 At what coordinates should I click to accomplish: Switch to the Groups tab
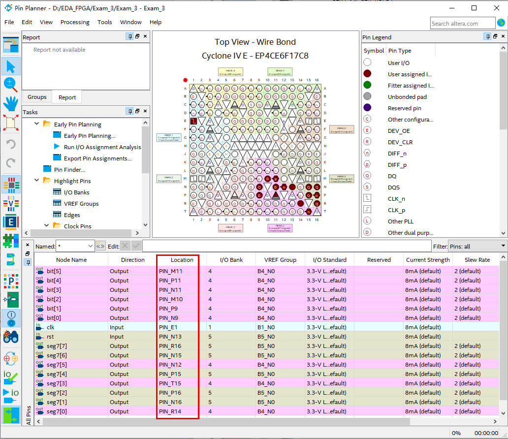(37, 97)
